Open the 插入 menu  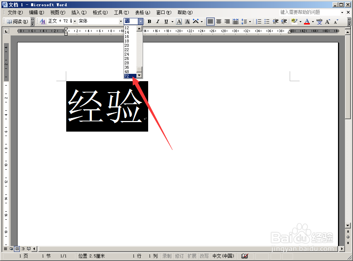(x=79, y=12)
